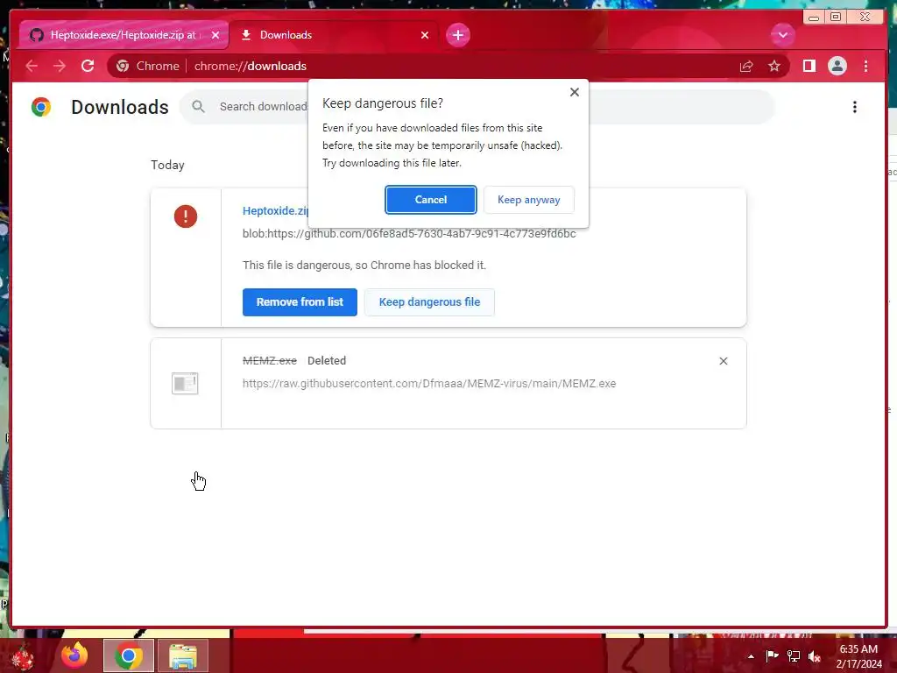897x673 pixels.
Task: Click the network tray icon
Action: (x=794, y=656)
